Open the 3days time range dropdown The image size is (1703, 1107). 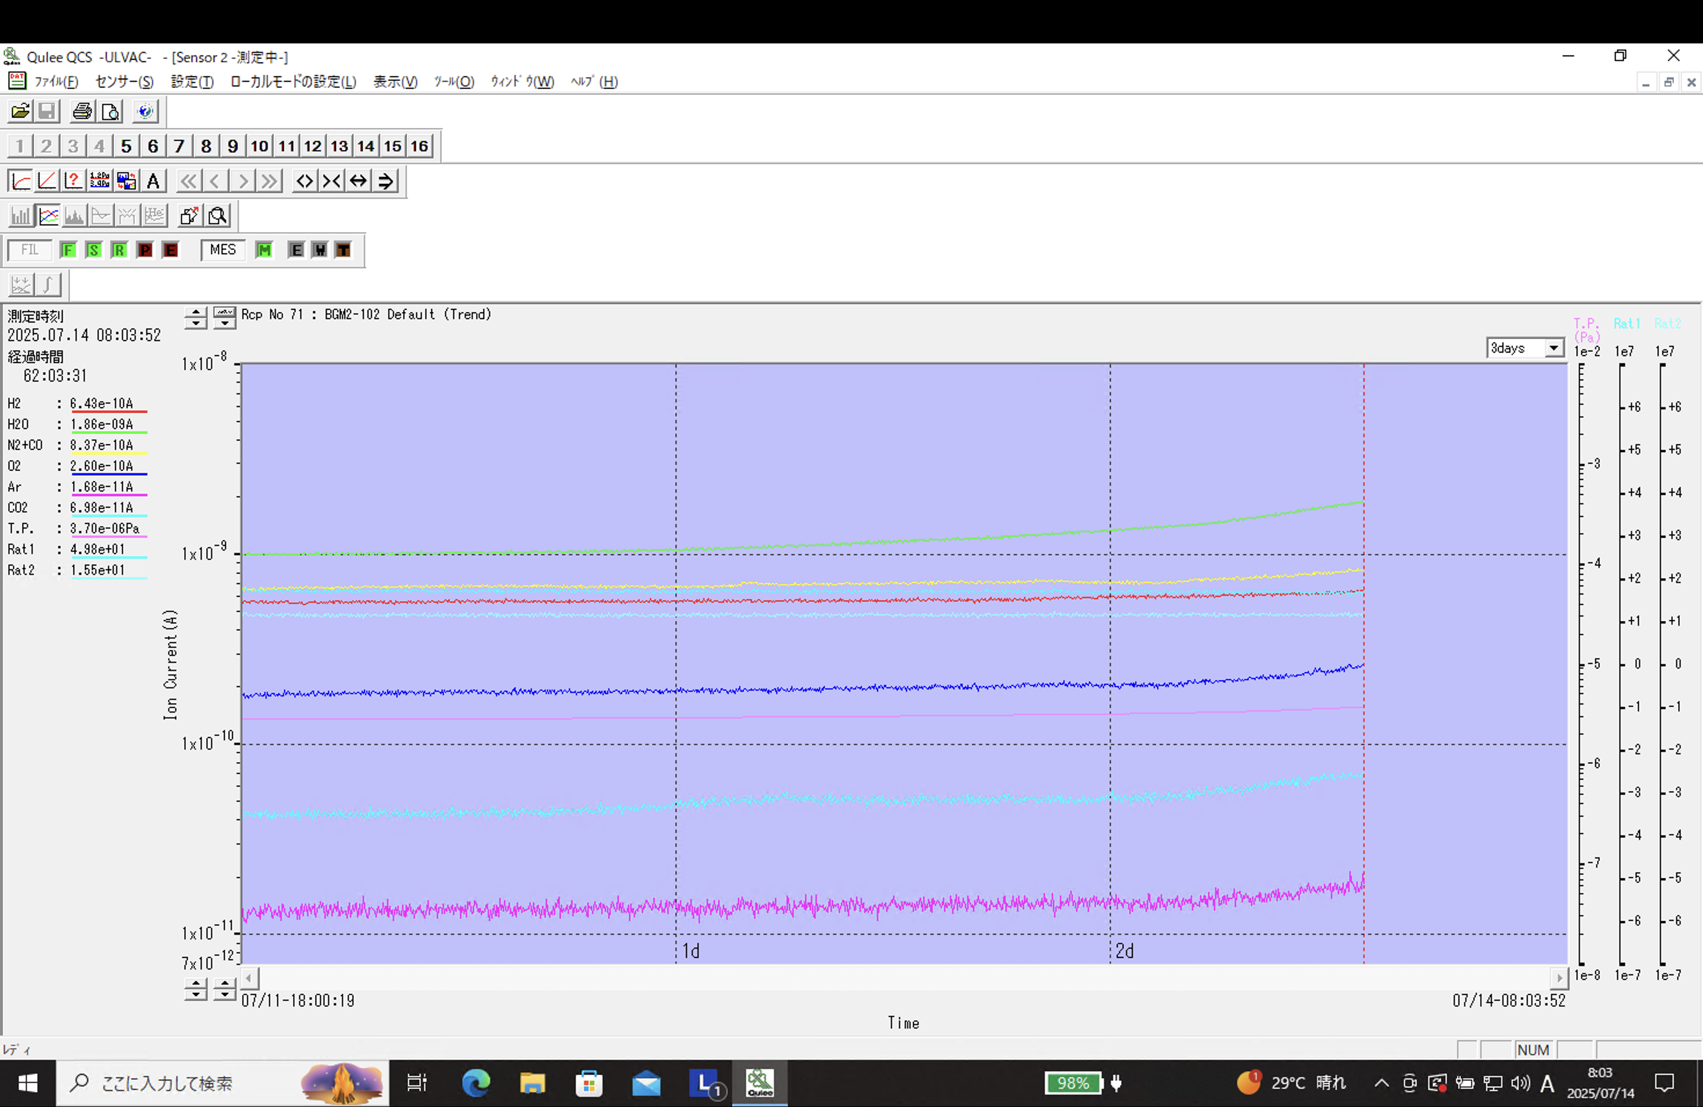tap(1554, 349)
